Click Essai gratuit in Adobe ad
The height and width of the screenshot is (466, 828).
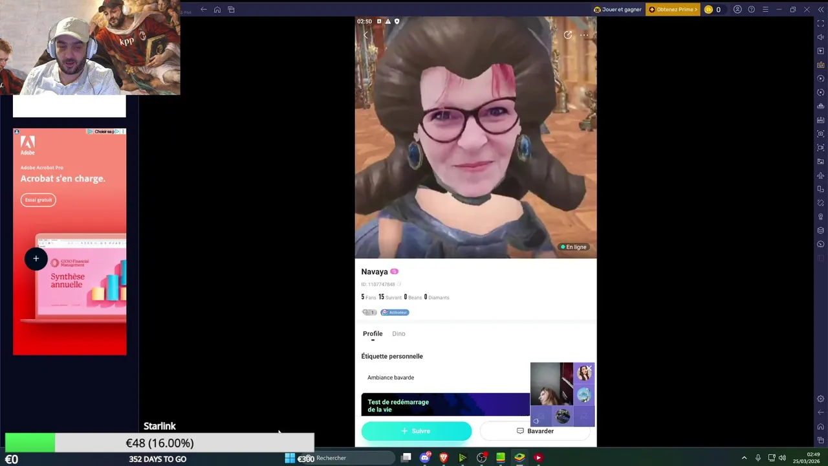(38, 200)
